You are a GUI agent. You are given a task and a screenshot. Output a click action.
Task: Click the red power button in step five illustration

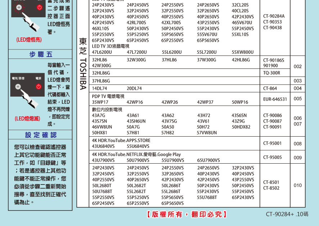[39, 87]
